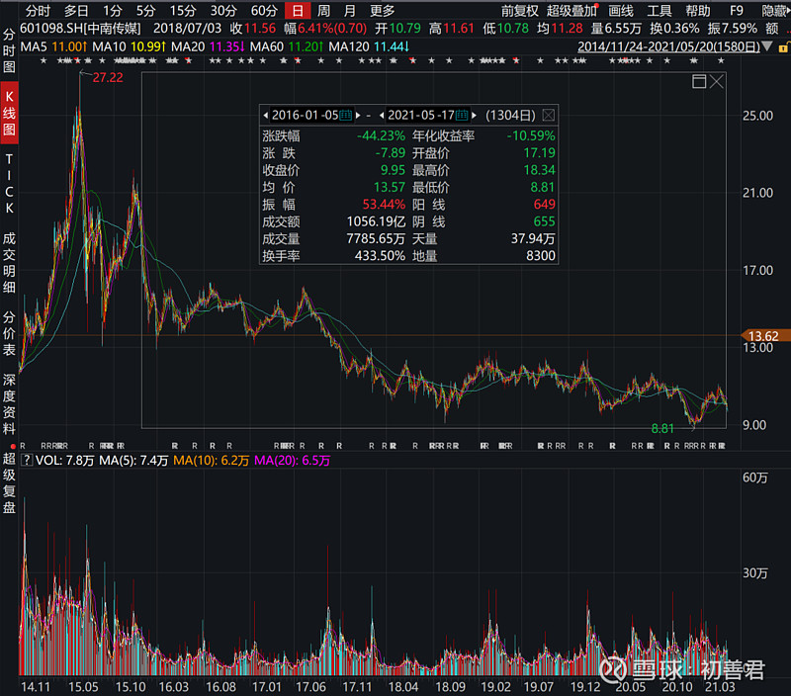This screenshot has height=696, width=791.
Task: Open the 前复权 adjustment menu
Action: 520,11
